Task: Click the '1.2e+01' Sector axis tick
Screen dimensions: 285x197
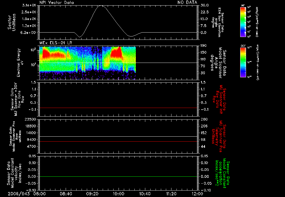Action: coord(29,26)
